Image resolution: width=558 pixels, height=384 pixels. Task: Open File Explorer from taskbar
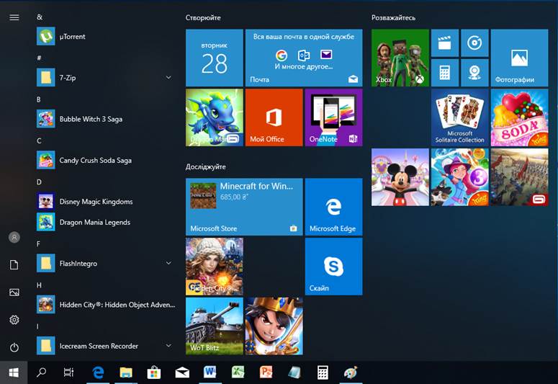pos(126,372)
